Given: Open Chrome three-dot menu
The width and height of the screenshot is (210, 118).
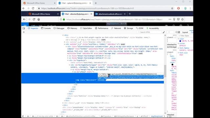Looking at the screenshot, I should (190, 8).
